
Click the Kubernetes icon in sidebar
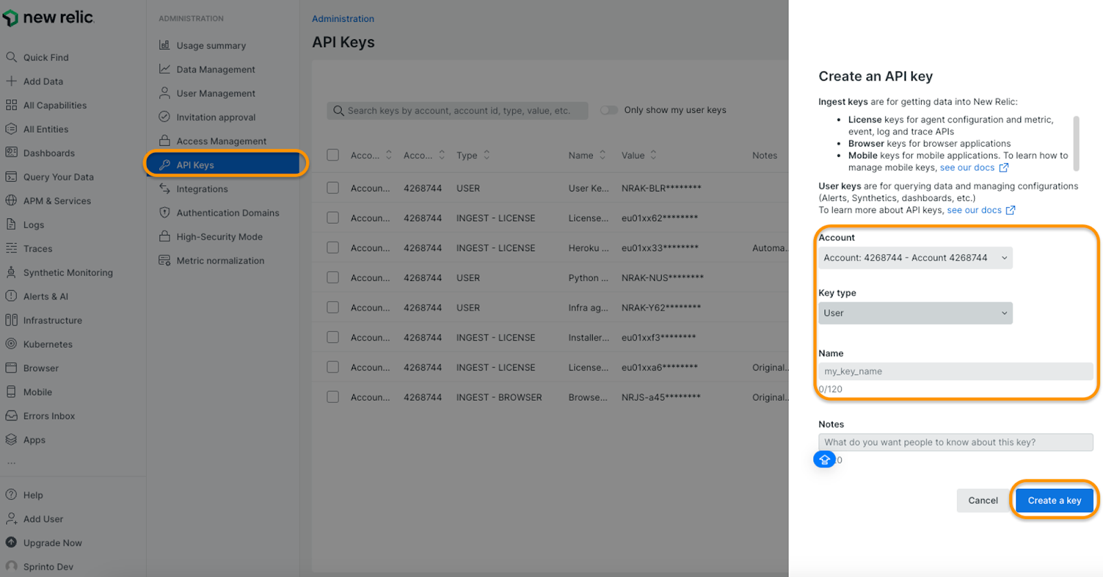point(11,344)
